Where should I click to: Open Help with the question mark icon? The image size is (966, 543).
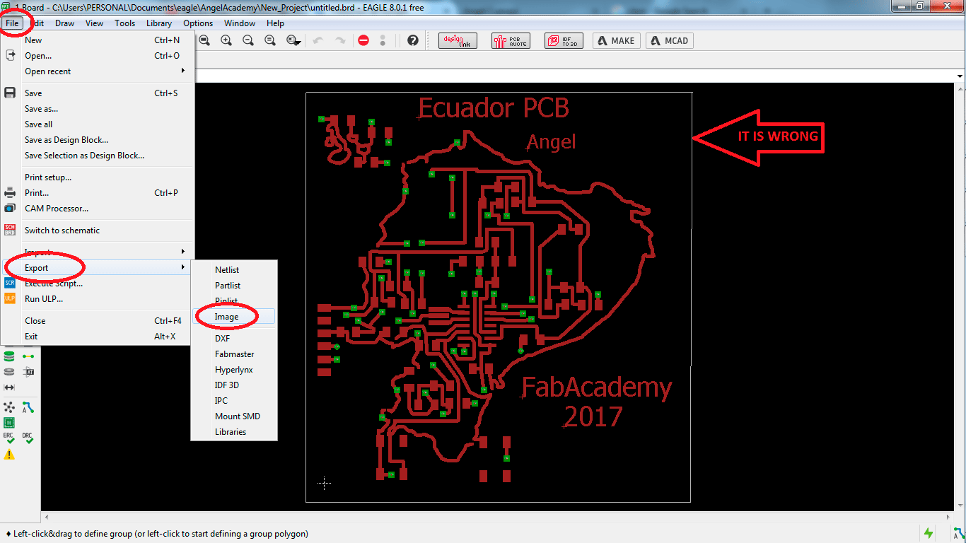point(413,41)
